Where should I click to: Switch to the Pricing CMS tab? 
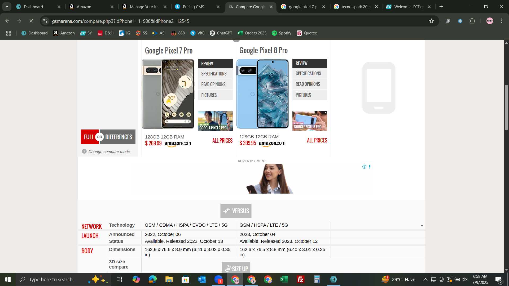pyautogui.click(x=198, y=7)
